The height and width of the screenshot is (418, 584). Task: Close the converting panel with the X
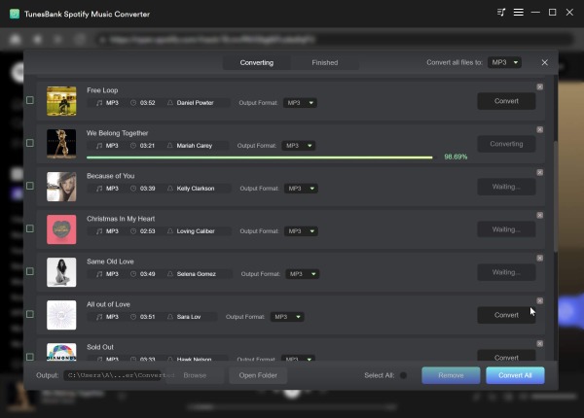pos(544,62)
